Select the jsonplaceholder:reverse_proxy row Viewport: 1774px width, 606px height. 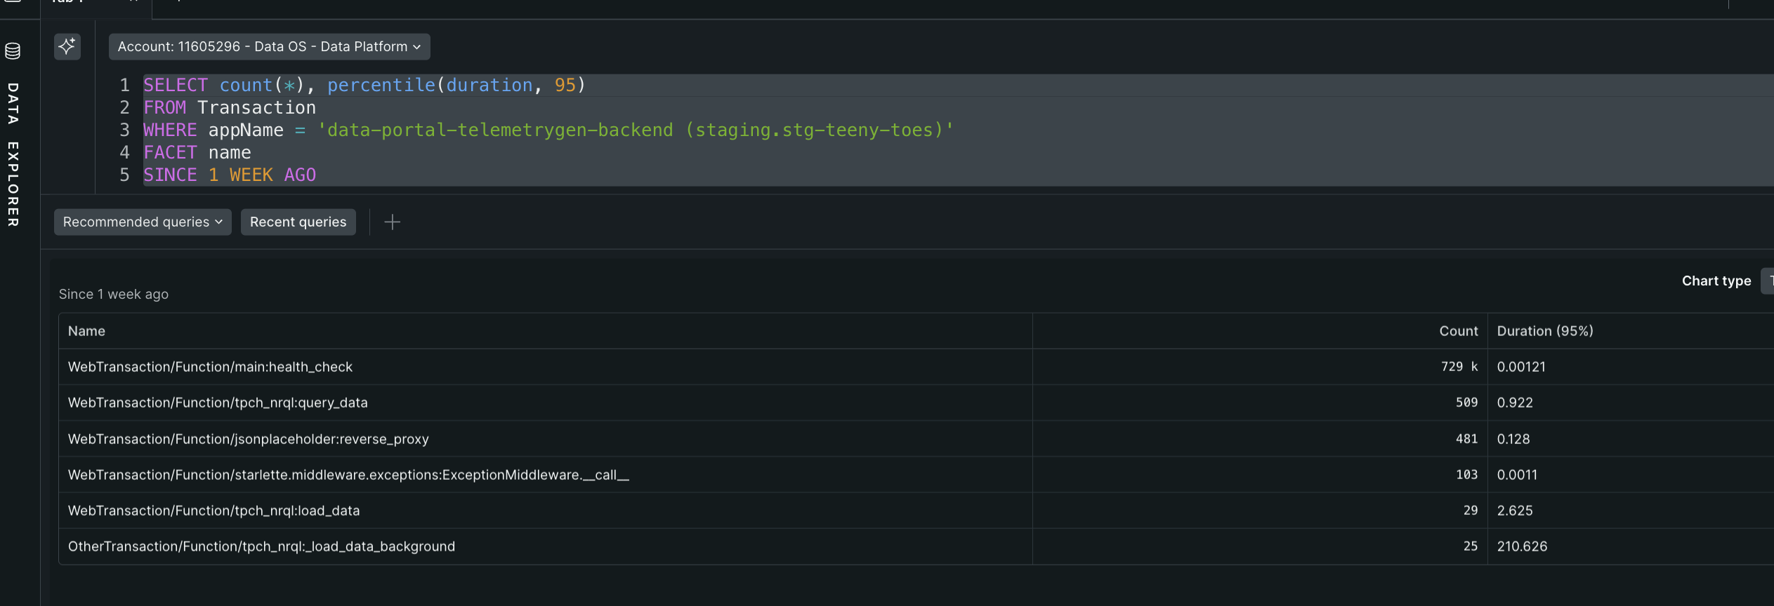point(248,439)
